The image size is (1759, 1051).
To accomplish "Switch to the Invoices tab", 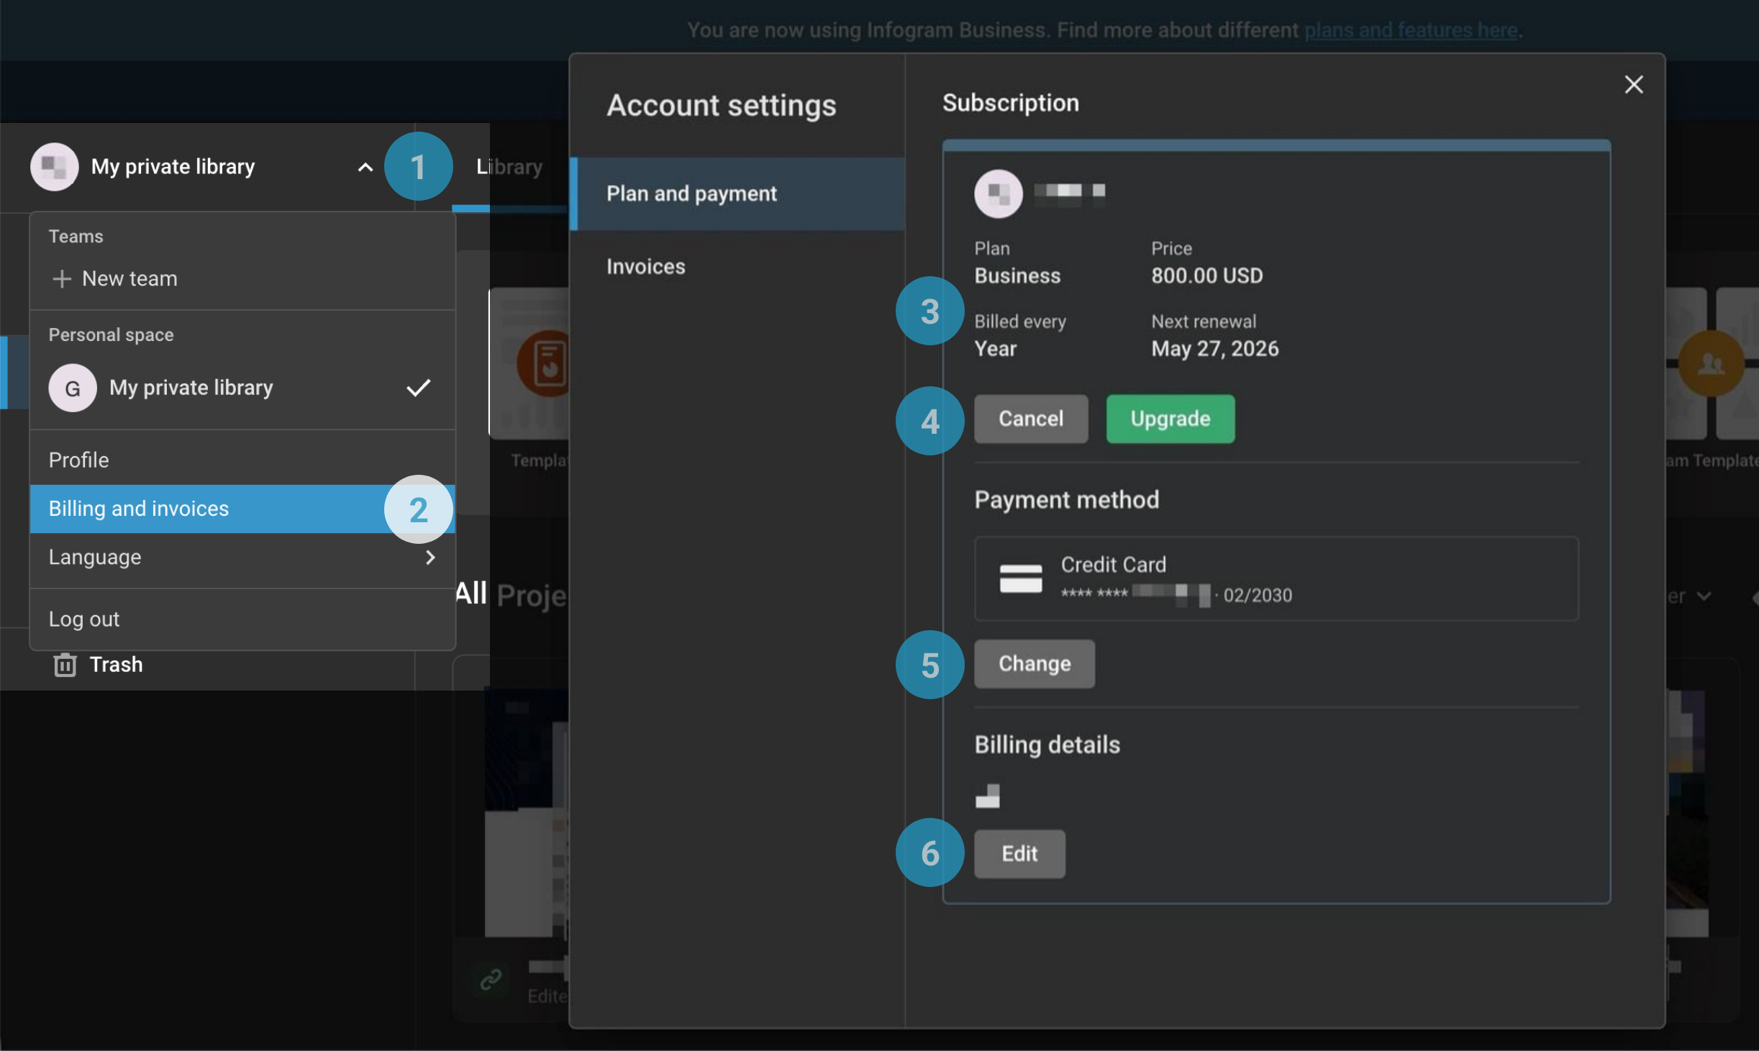I will tap(645, 266).
